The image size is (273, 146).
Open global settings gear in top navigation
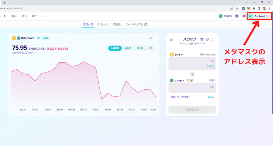coord(244,16)
